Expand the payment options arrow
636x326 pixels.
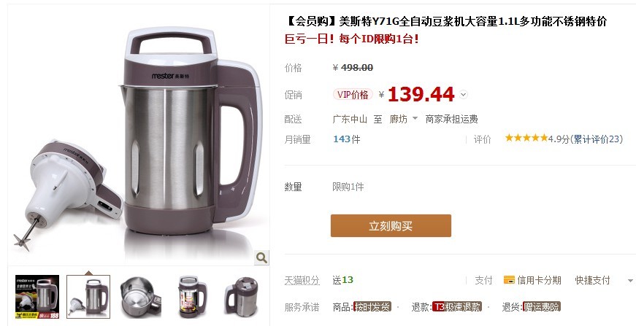point(630,281)
